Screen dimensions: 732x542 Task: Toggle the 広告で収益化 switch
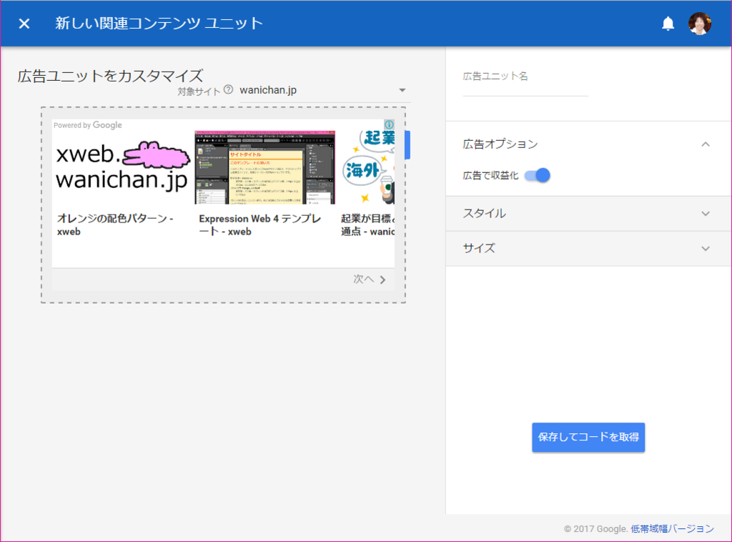pos(538,175)
